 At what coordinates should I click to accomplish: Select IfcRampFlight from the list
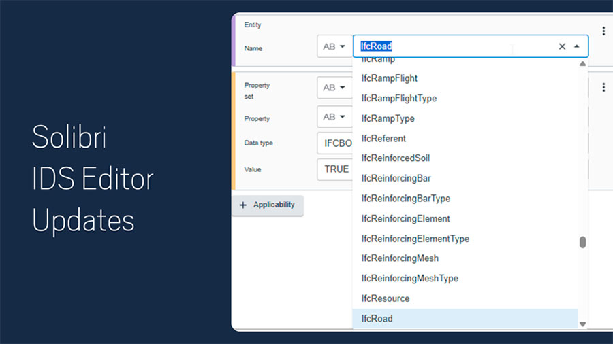pos(390,78)
